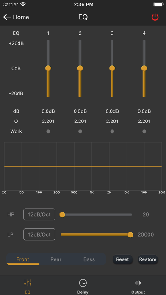Tap the back arrow icon
This screenshot has height=295, width=166.
(7, 17)
